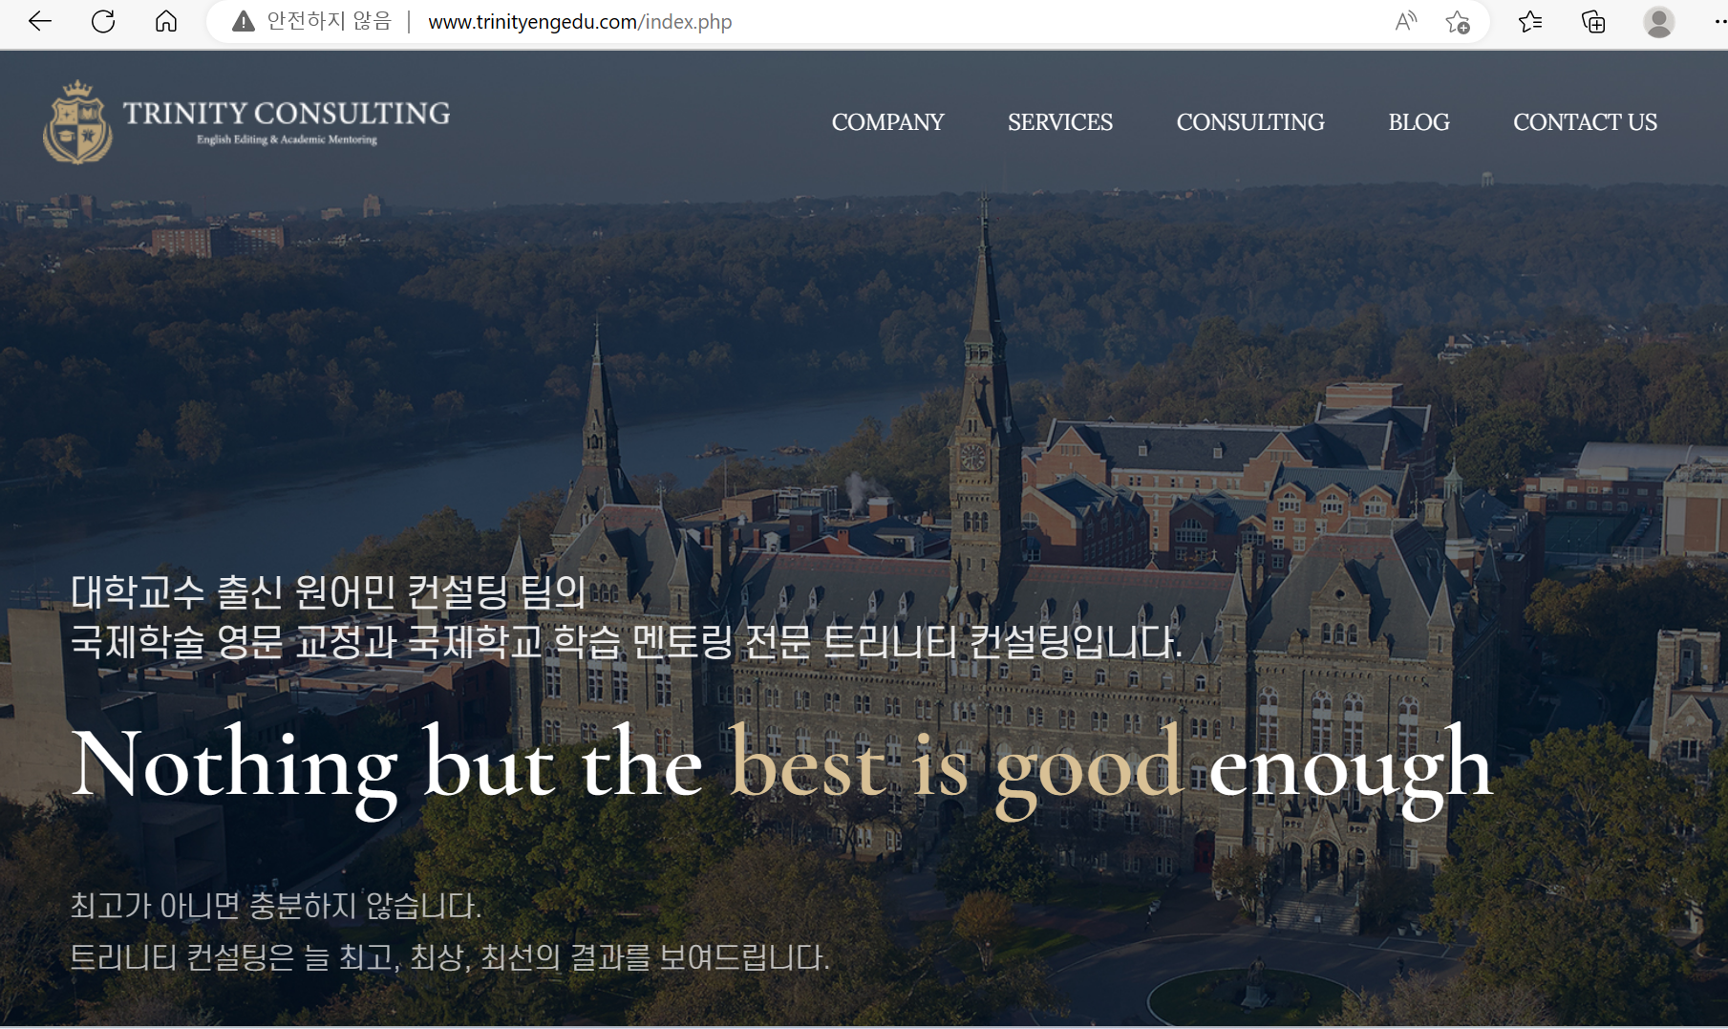Open the SERVICES menu
Screen dimensions: 1728x1029
pos(1059,122)
